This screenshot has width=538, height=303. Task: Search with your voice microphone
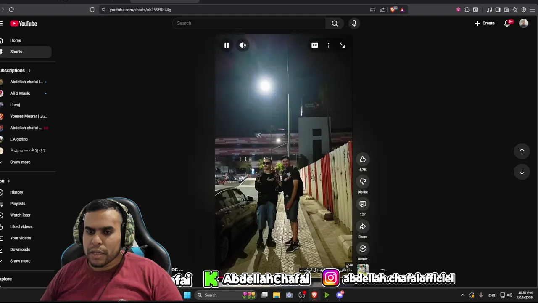[x=354, y=23]
